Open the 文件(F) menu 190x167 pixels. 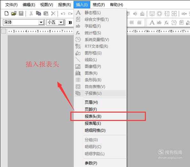pos(12,5)
